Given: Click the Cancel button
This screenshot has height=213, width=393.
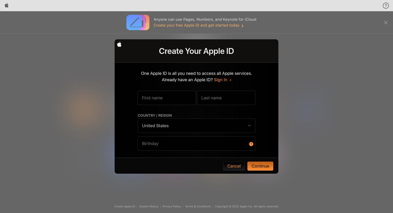Looking at the screenshot, I should coord(234,166).
